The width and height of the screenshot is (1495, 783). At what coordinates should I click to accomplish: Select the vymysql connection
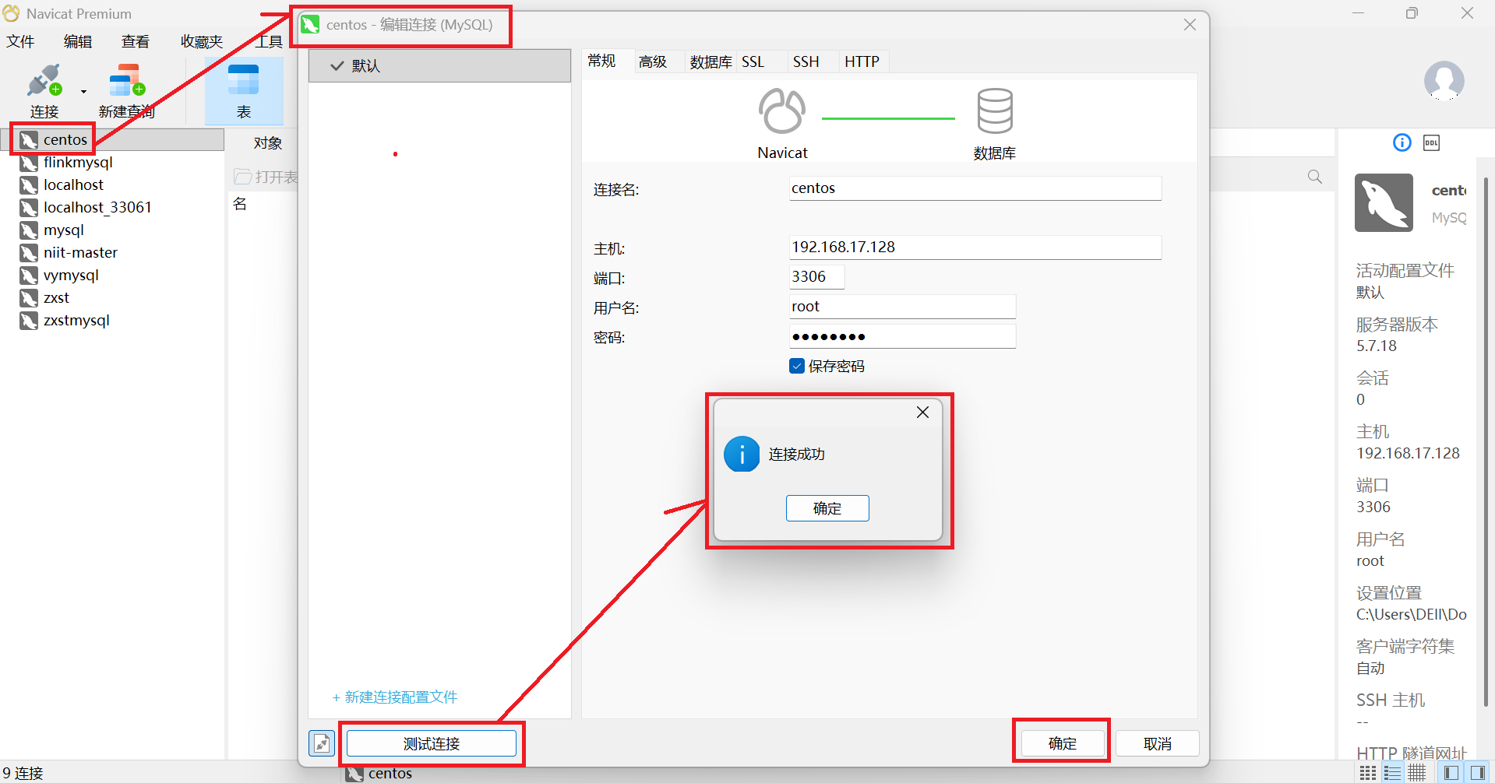(71, 275)
